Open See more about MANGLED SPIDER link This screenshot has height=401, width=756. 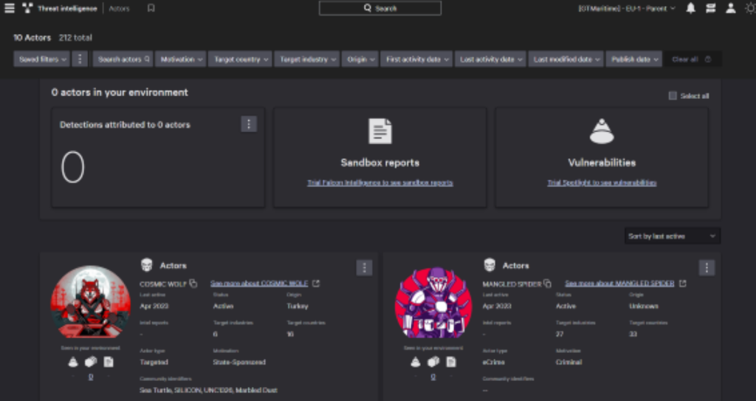point(619,284)
